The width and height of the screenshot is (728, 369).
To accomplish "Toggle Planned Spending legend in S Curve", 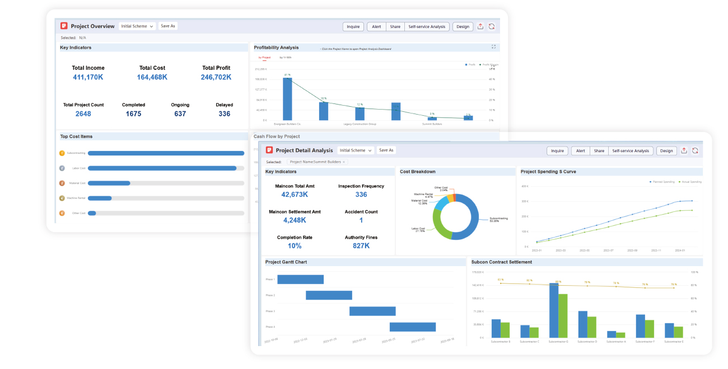I will coord(664,182).
